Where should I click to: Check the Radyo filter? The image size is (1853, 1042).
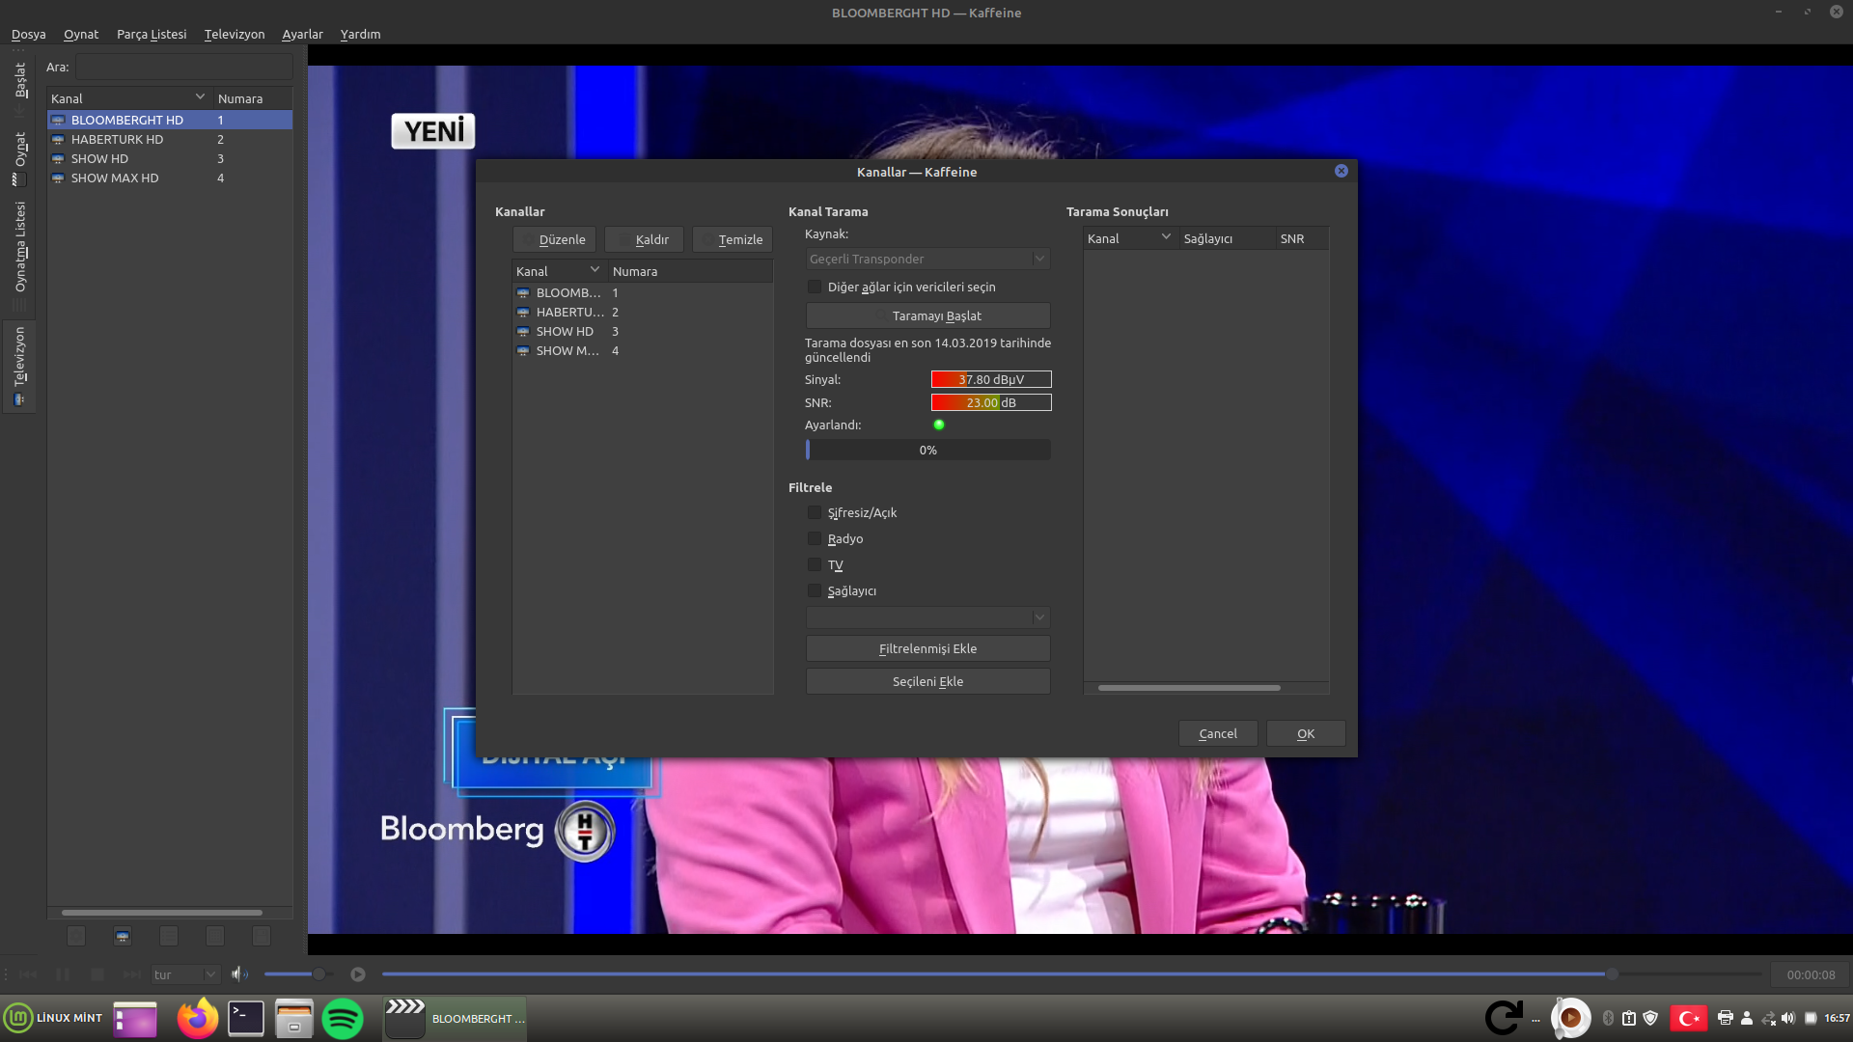tap(815, 538)
